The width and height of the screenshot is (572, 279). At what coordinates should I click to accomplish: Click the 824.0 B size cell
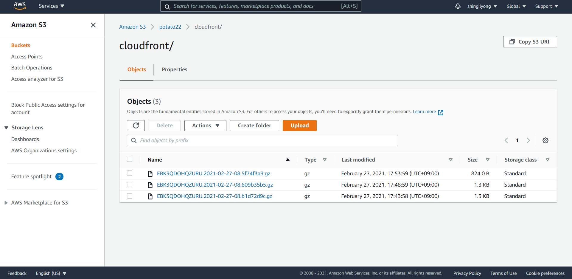tap(480, 173)
